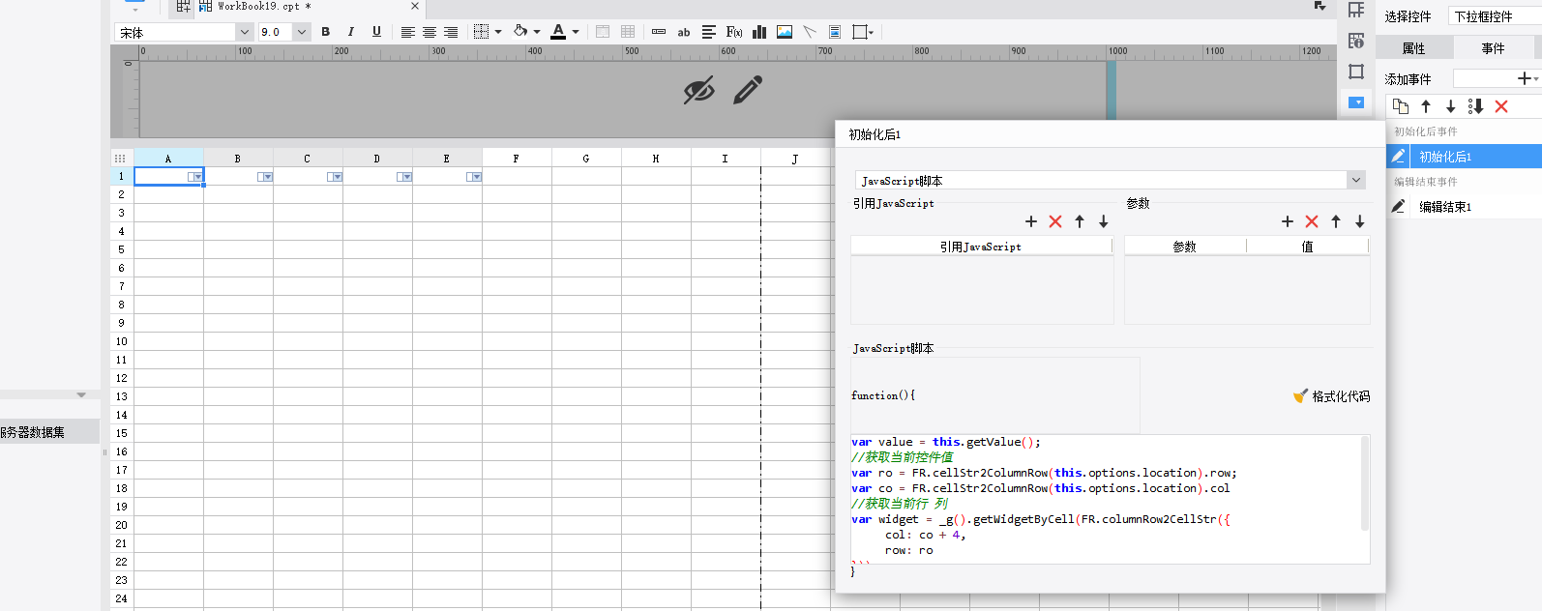The height and width of the screenshot is (611, 1542).
Task: Delete selected event with red X
Action: (1501, 106)
